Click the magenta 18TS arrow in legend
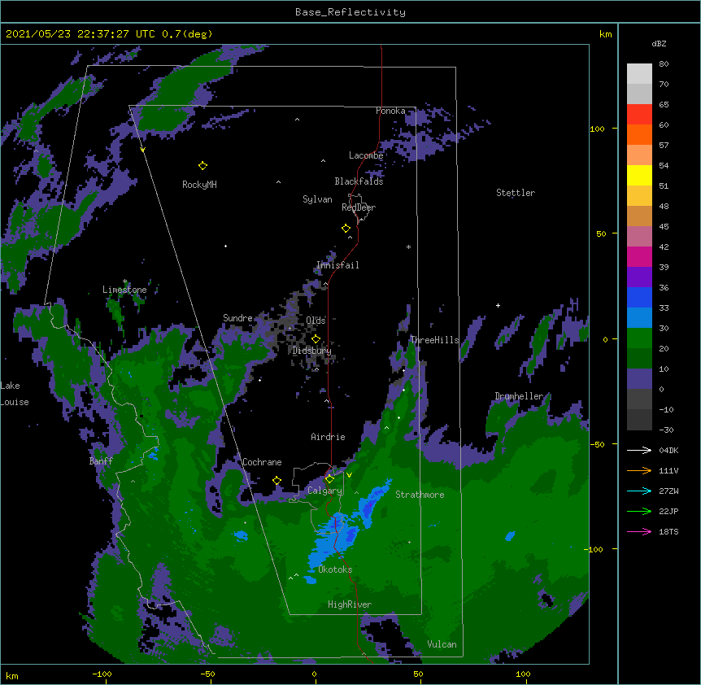701x685 pixels. tap(639, 531)
